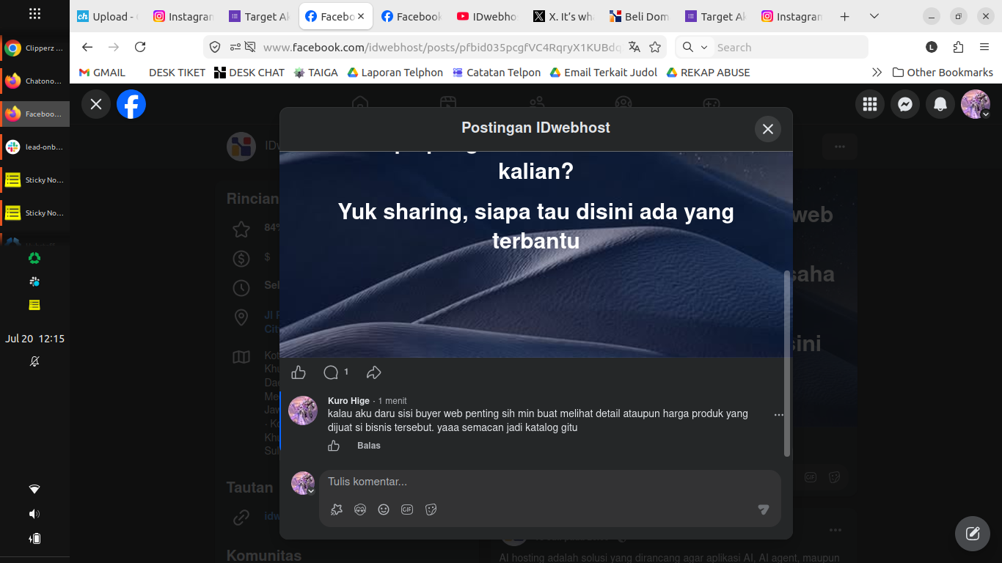
Task: Open the account profile menu
Action: tap(976, 104)
